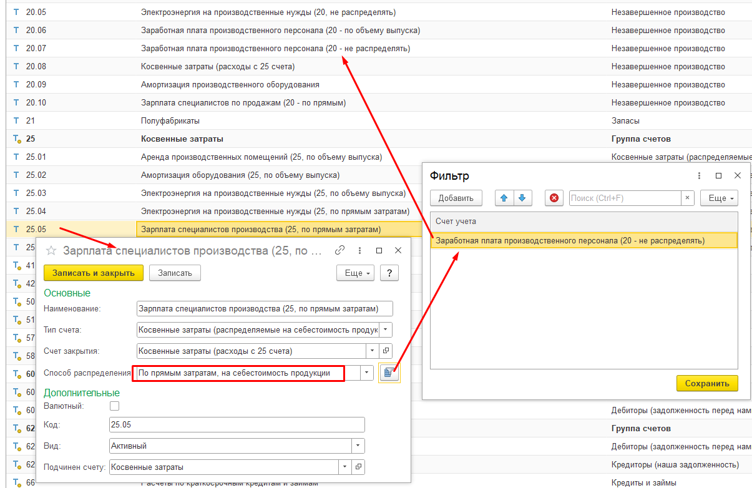The width and height of the screenshot is (752, 488).
Task: Select row 21 Полуфабрикаты
Action: [379, 121]
